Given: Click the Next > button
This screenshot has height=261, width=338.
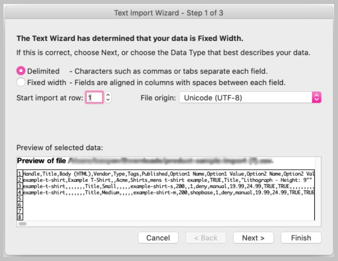Looking at the screenshot, I should 253,238.
